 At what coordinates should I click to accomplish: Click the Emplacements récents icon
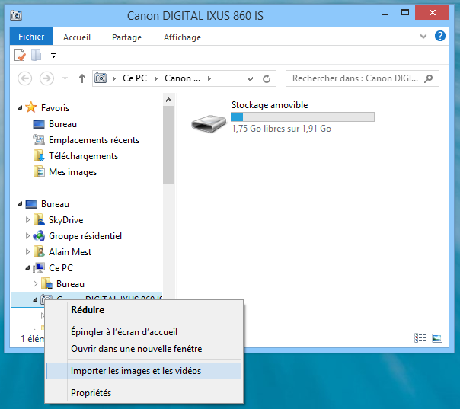click(x=39, y=140)
